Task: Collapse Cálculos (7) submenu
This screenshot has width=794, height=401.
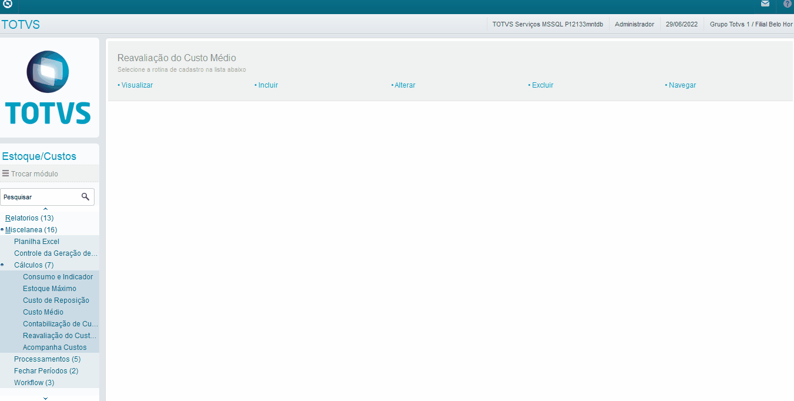Action: coord(33,265)
